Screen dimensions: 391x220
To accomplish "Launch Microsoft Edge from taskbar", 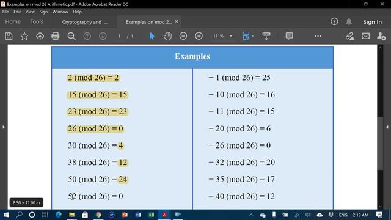I will pyautogui.click(x=59, y=215).
